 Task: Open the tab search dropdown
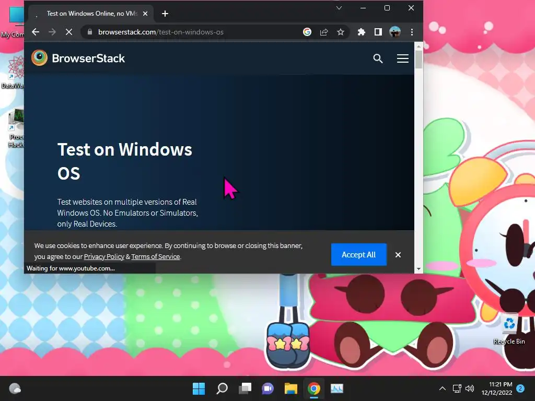(x=339, y=8)
